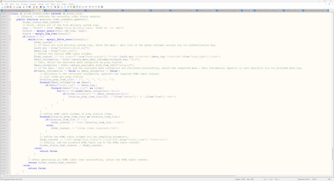334x181 pixels.
Task: Open the Plugins menu
Action: pos(64,4)
